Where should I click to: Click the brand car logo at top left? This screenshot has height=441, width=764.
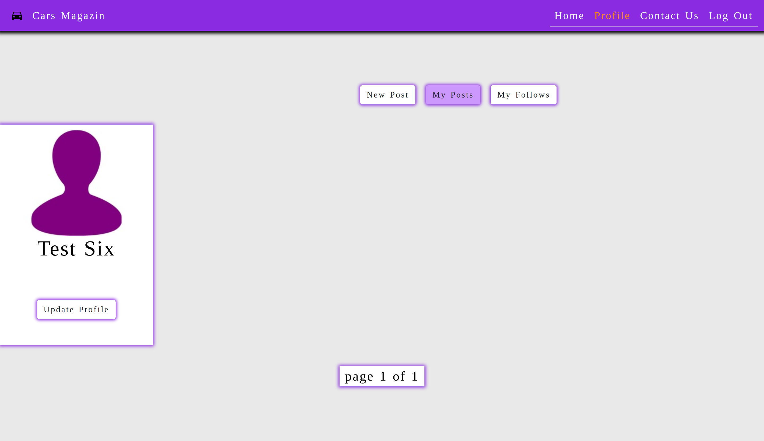click(17, 15)
